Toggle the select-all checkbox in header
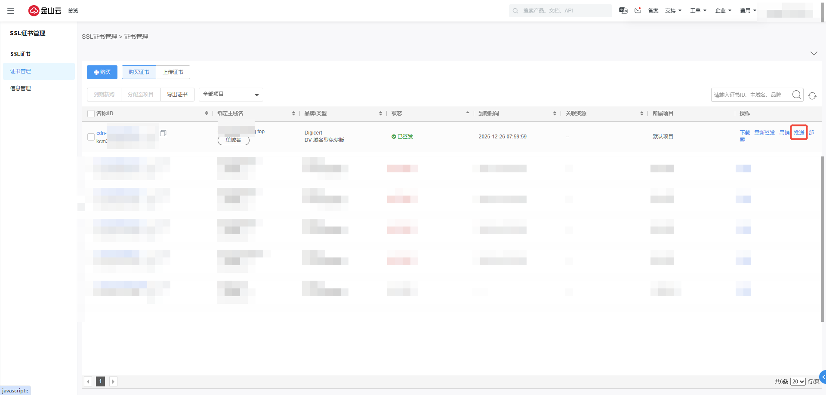826x395 pixels. (x=91, y=113)
